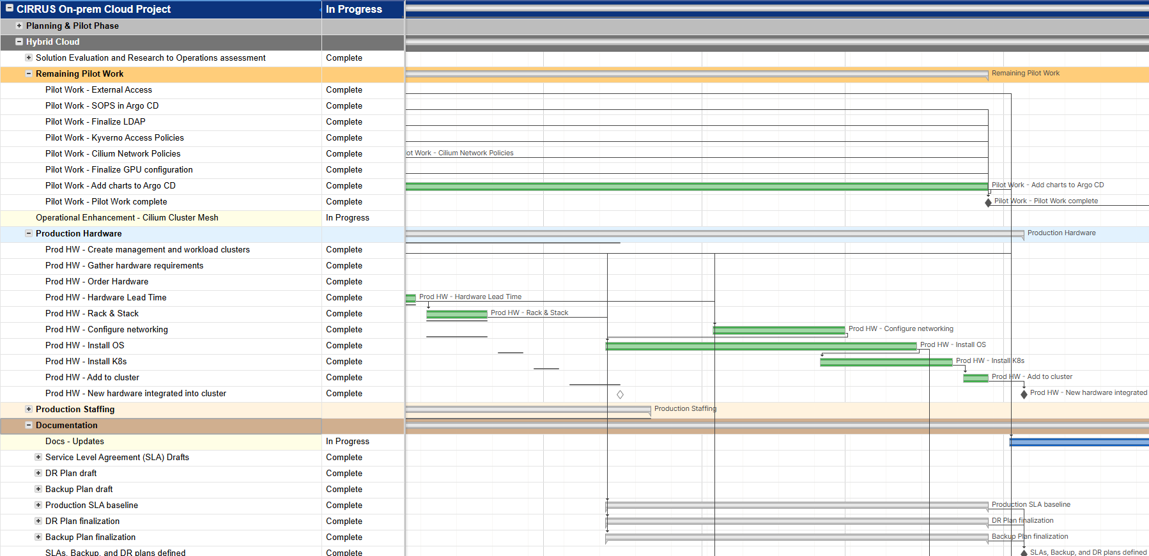Screen dimensions: 1149x556
Task: Select Prod HW - Create management and workload clusters
Action: [x=148, y=250]
